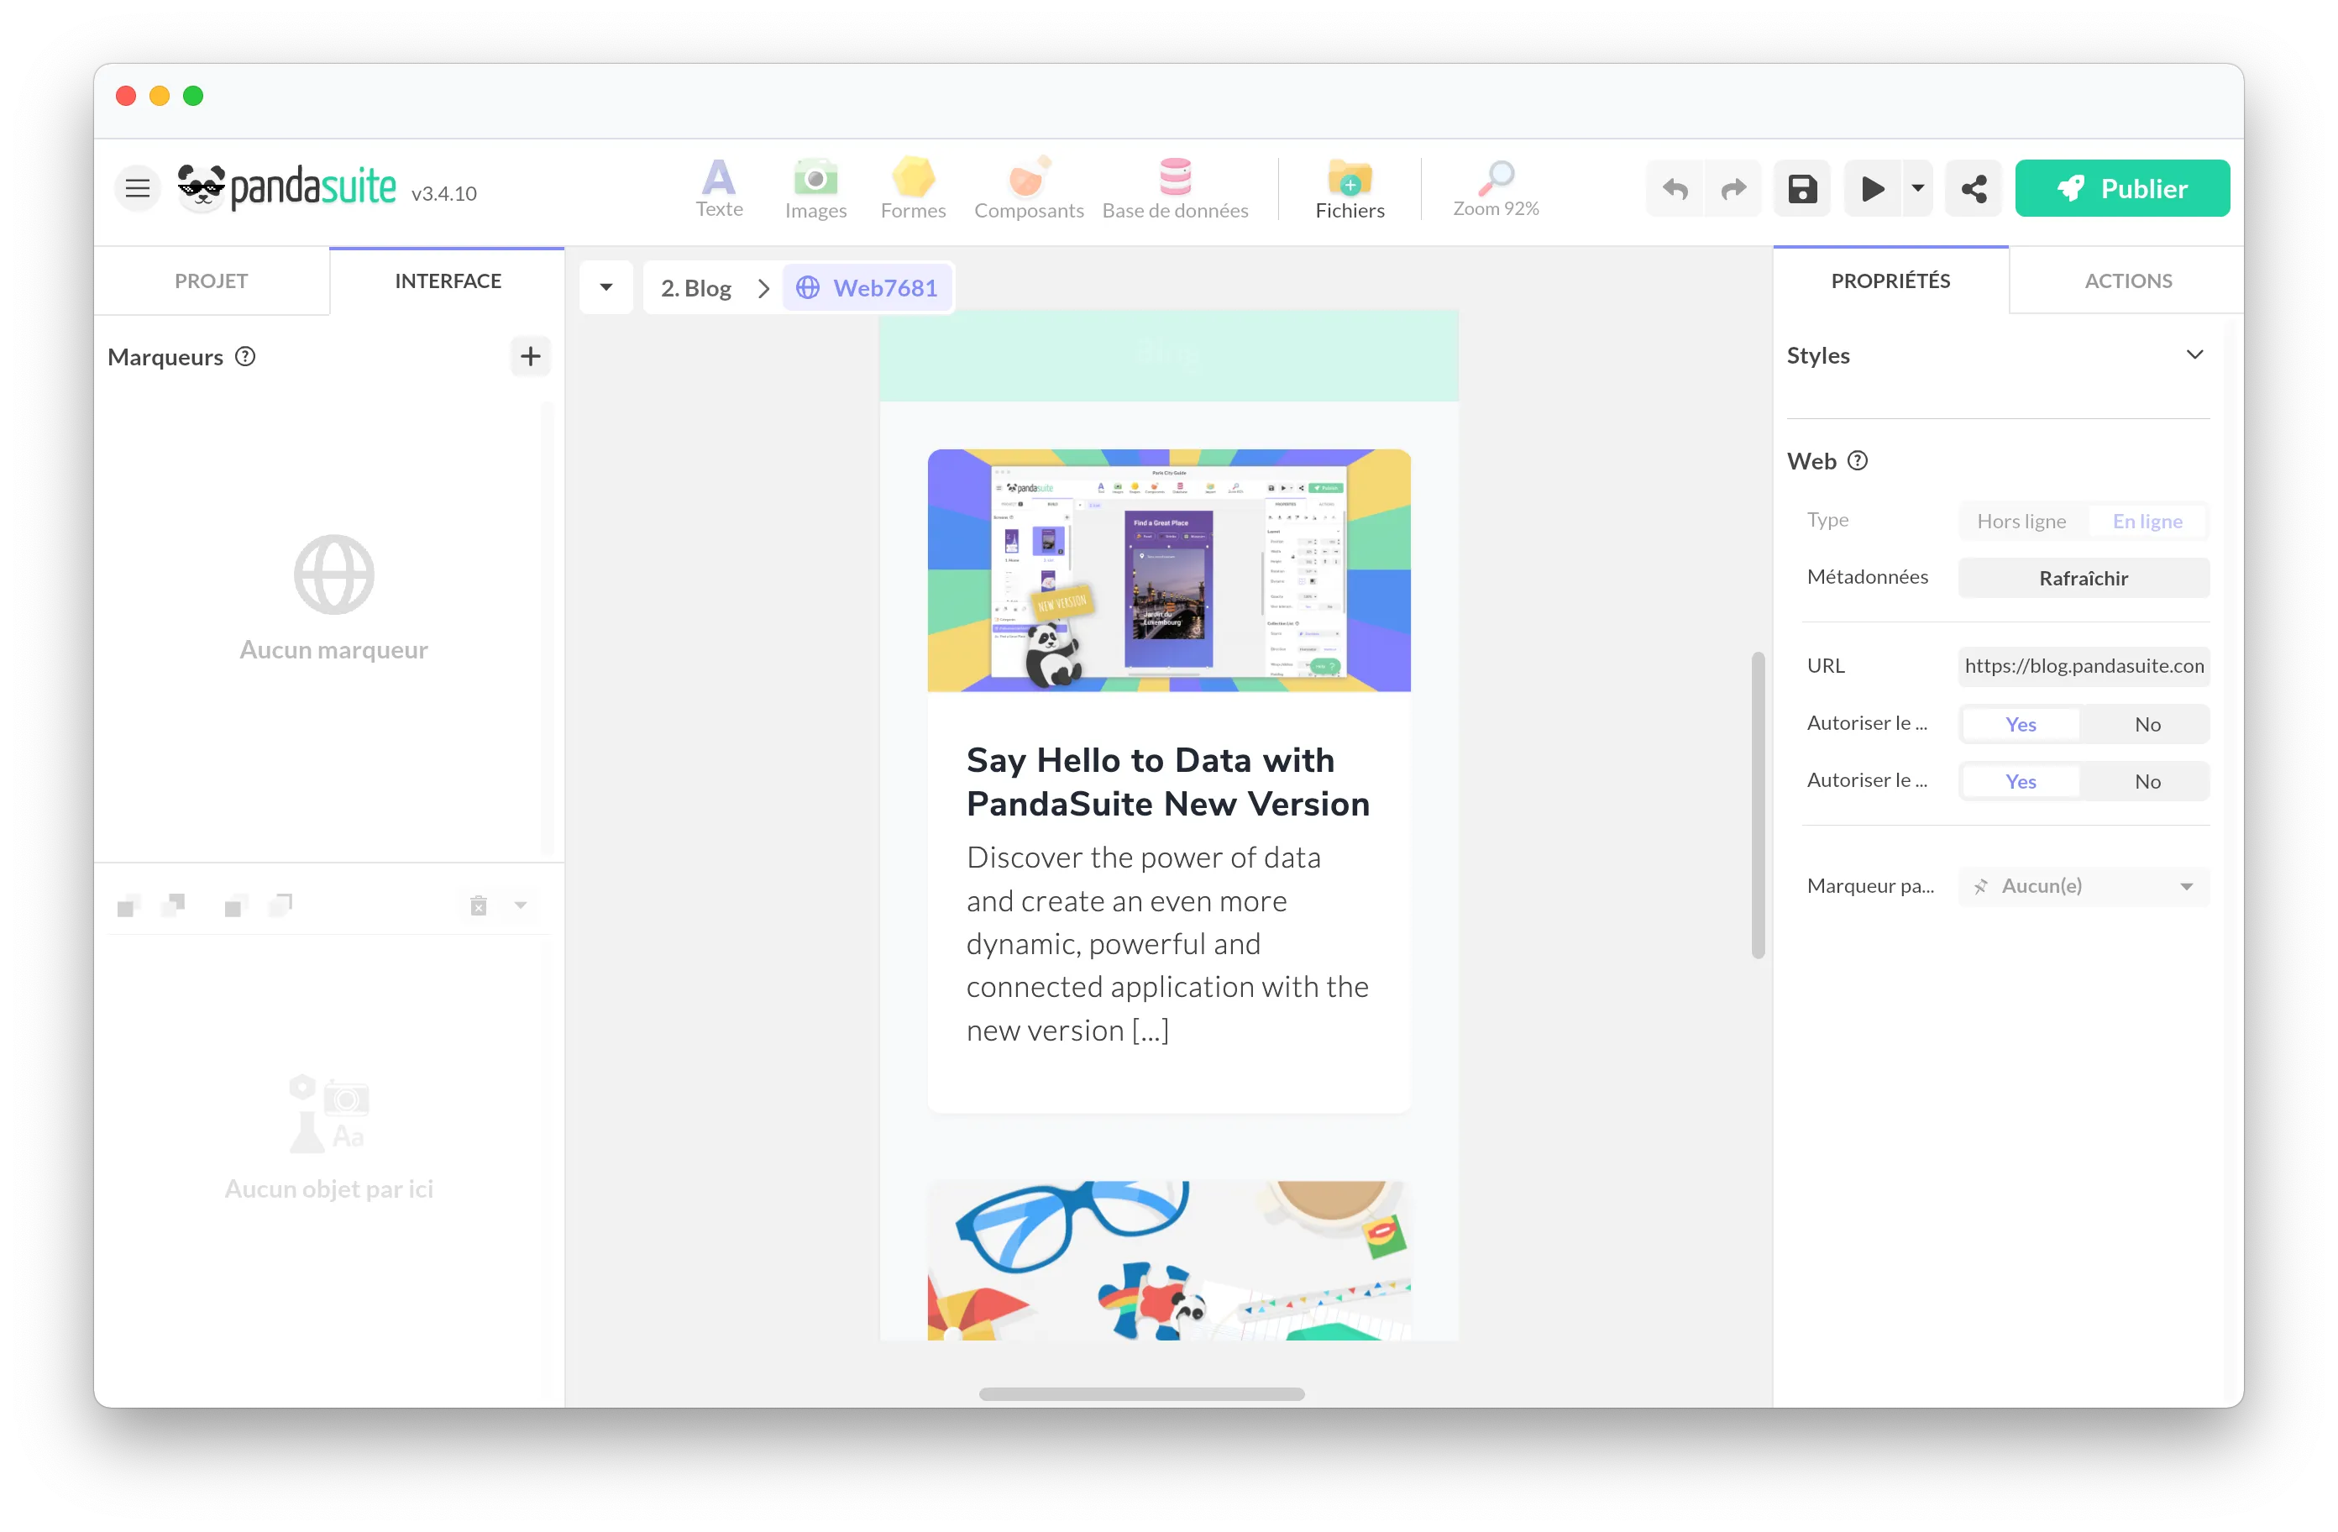The height and width of the screenshot is (1532, 2338).
Task: Open the Composants tool
Action: [x=1028, y=179]
